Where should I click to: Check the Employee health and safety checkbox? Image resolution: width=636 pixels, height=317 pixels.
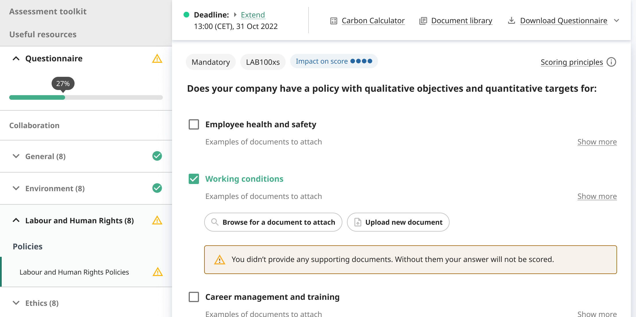pyautogui.click(x=194, y=124)
